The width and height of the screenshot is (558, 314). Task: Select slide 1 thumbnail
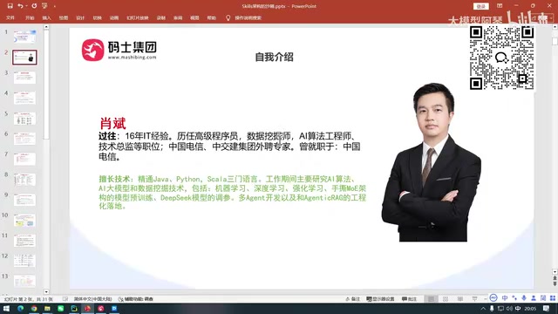tap(24, 37)
